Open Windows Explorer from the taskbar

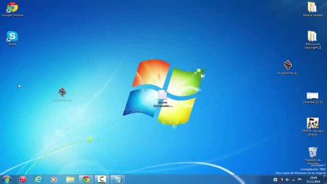pyautogui.click(x=70, y=179)
